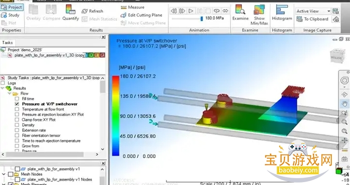350x185 pixels.
Task: Click the red study status icon
Action: 102,55
